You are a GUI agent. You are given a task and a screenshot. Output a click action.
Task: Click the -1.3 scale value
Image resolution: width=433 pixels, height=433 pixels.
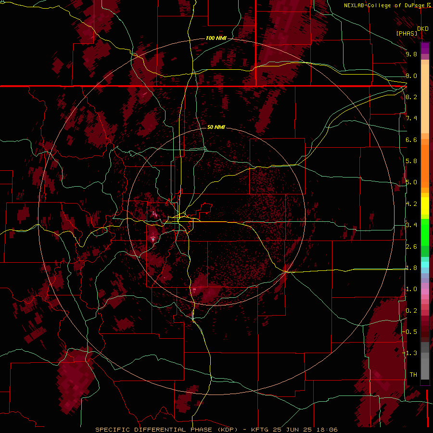[x=410, y=353]
